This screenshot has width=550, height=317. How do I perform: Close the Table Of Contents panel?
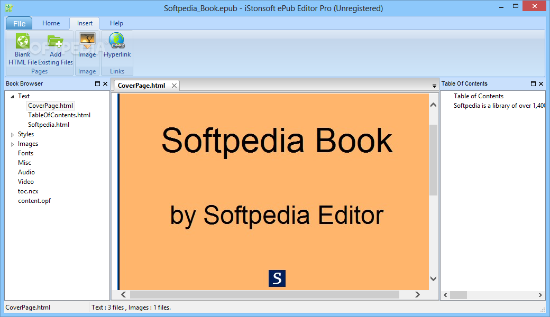pos(541,83)
